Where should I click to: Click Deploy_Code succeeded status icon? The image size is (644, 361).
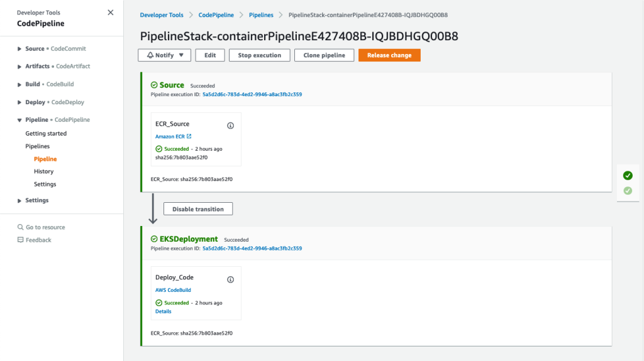point(159,303)
